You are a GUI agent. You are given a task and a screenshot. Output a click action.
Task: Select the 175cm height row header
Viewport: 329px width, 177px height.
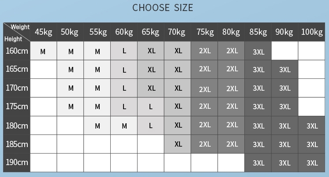click(x=17, y=107)
